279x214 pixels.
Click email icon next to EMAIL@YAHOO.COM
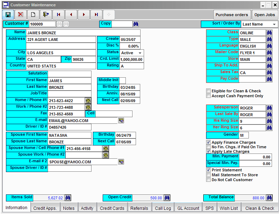[x=121, y=121]
